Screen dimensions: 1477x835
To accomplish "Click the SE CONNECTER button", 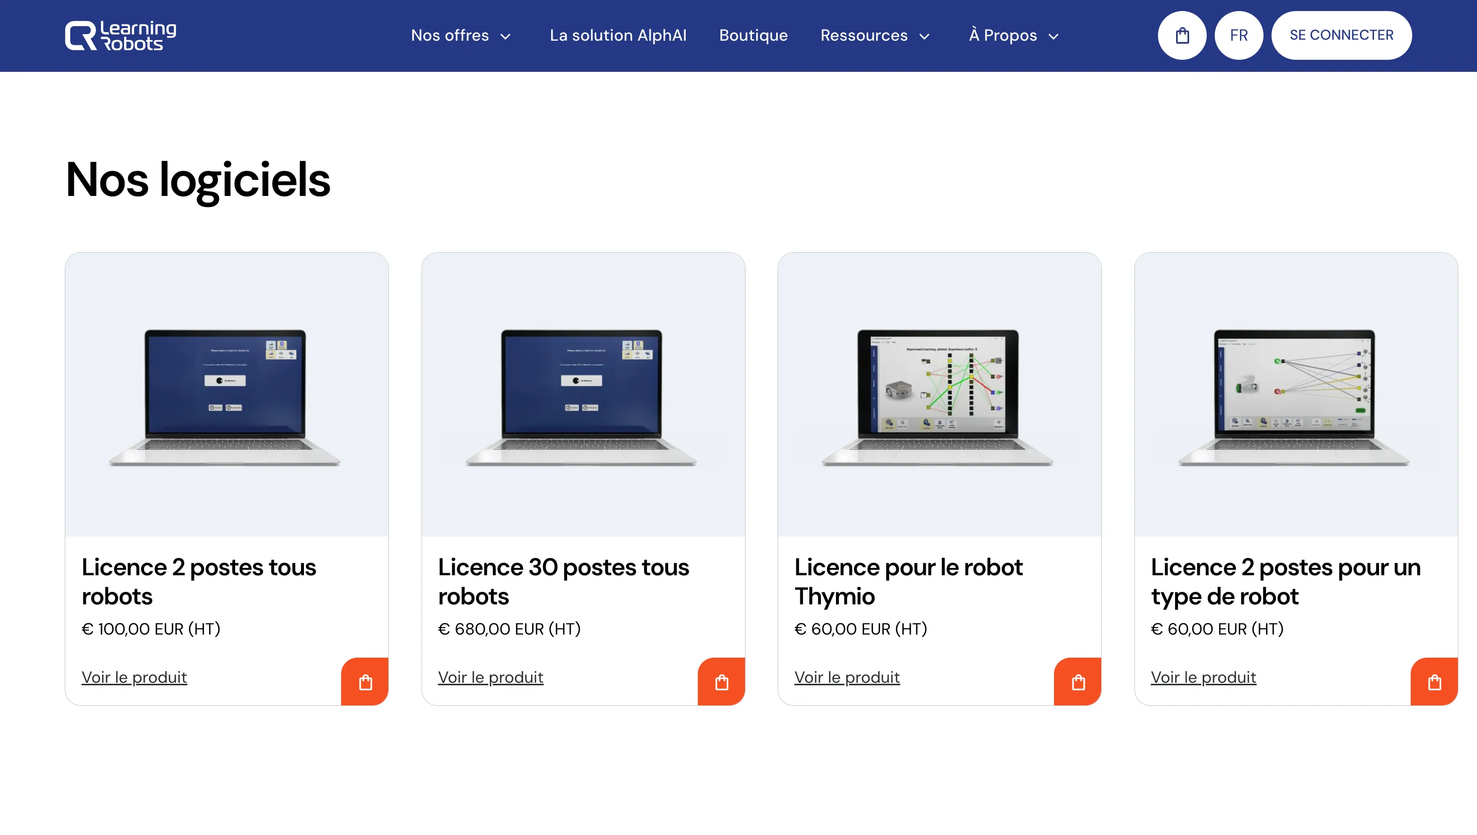I will [1341, 36].
